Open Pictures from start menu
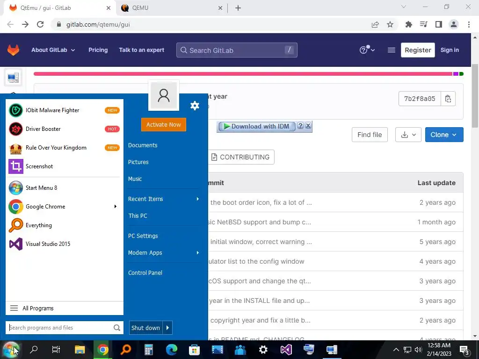Screen dimensions: 479x359 pos(138,162)
